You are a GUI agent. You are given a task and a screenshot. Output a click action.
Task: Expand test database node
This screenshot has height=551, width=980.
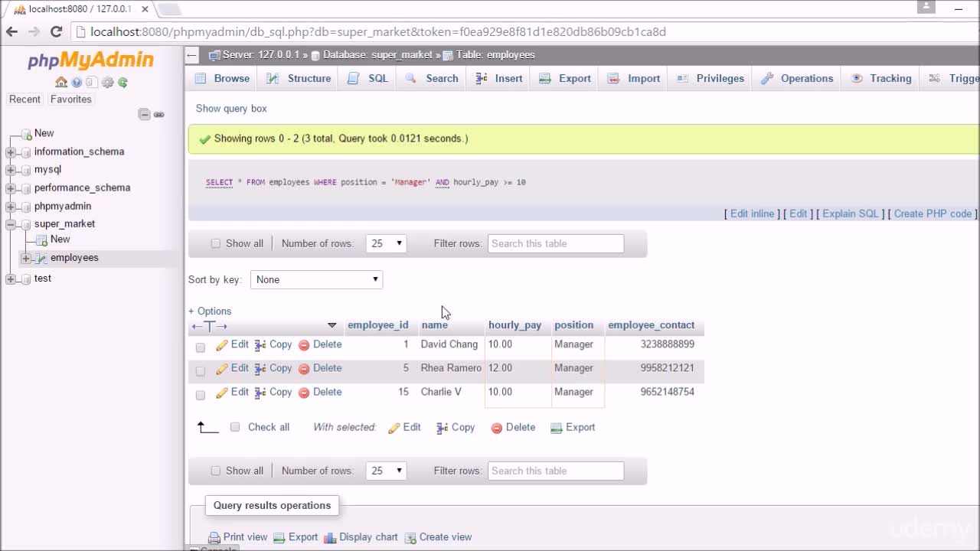pos(11,279)
